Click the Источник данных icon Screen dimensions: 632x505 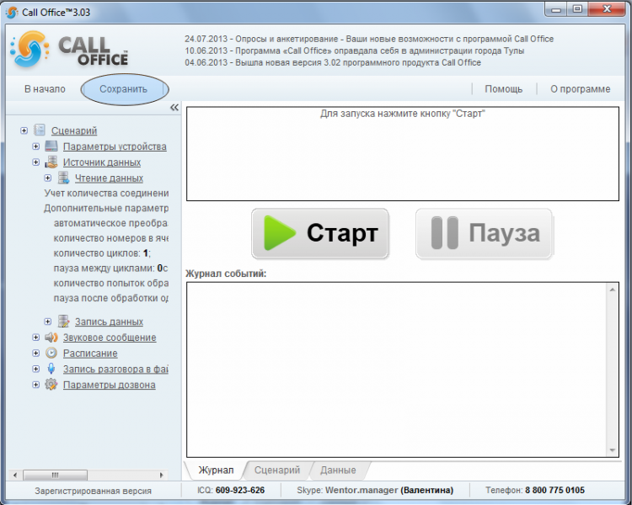(51, 162)
